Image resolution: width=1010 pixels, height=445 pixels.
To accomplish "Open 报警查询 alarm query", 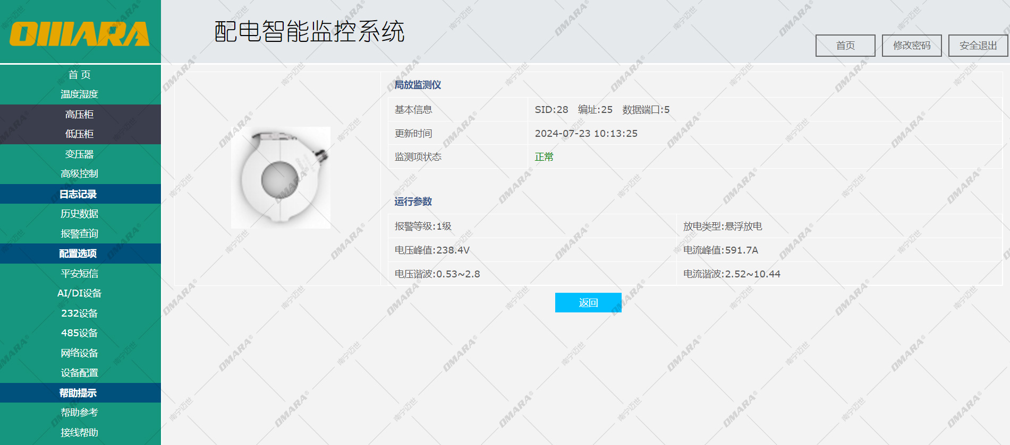I will point(80,234).
